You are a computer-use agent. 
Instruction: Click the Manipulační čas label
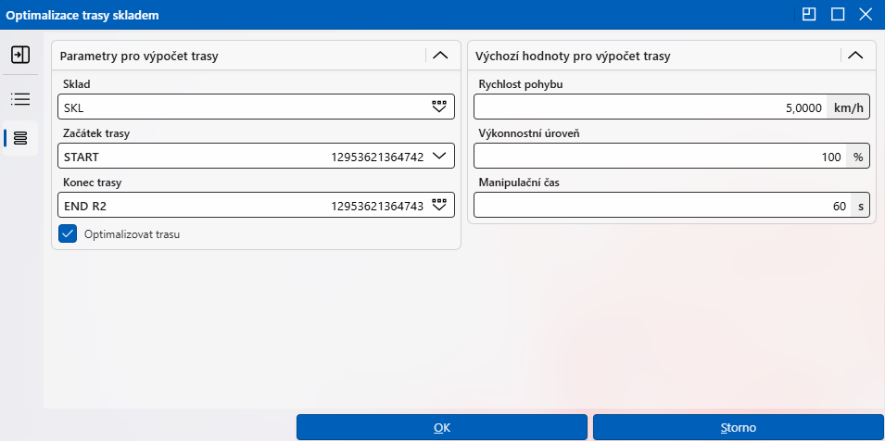click(519, 183)
